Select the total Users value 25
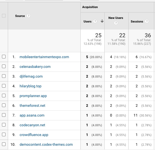The image size is (155, 151). [98, 35]
